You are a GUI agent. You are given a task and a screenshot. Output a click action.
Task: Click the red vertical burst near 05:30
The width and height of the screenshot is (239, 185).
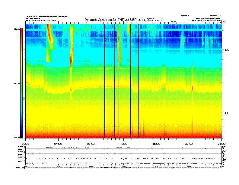(71, 60)
